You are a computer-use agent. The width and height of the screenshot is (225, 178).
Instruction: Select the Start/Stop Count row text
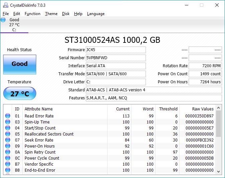40,128
